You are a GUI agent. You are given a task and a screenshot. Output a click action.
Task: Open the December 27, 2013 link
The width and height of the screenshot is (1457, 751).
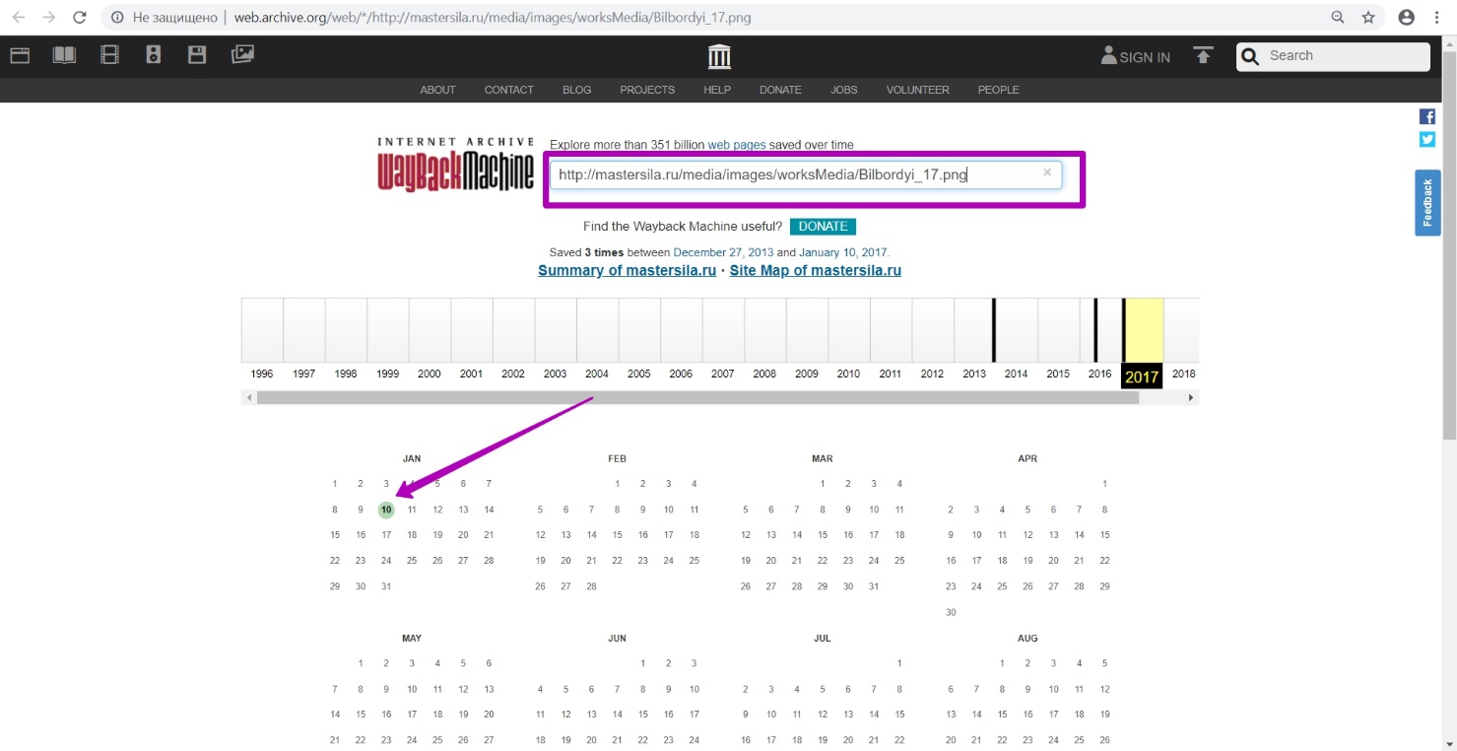pyautogui.click(x=723, y=252)
